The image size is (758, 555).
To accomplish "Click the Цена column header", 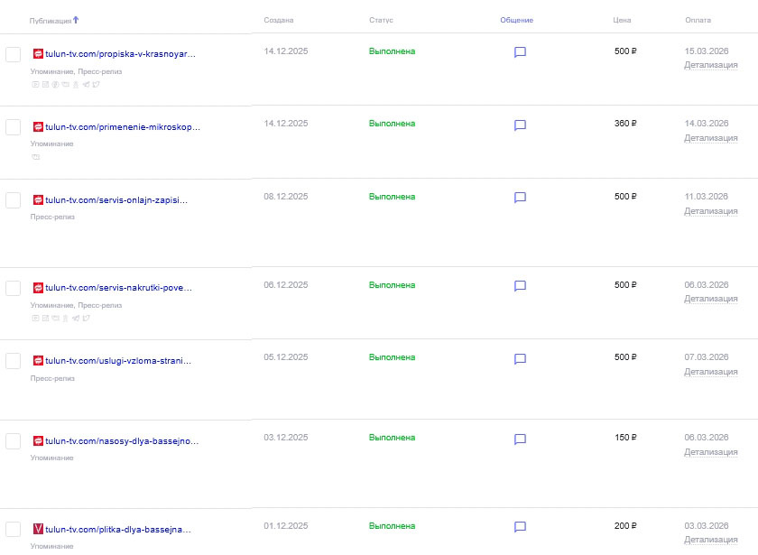I will coord(622,20).
